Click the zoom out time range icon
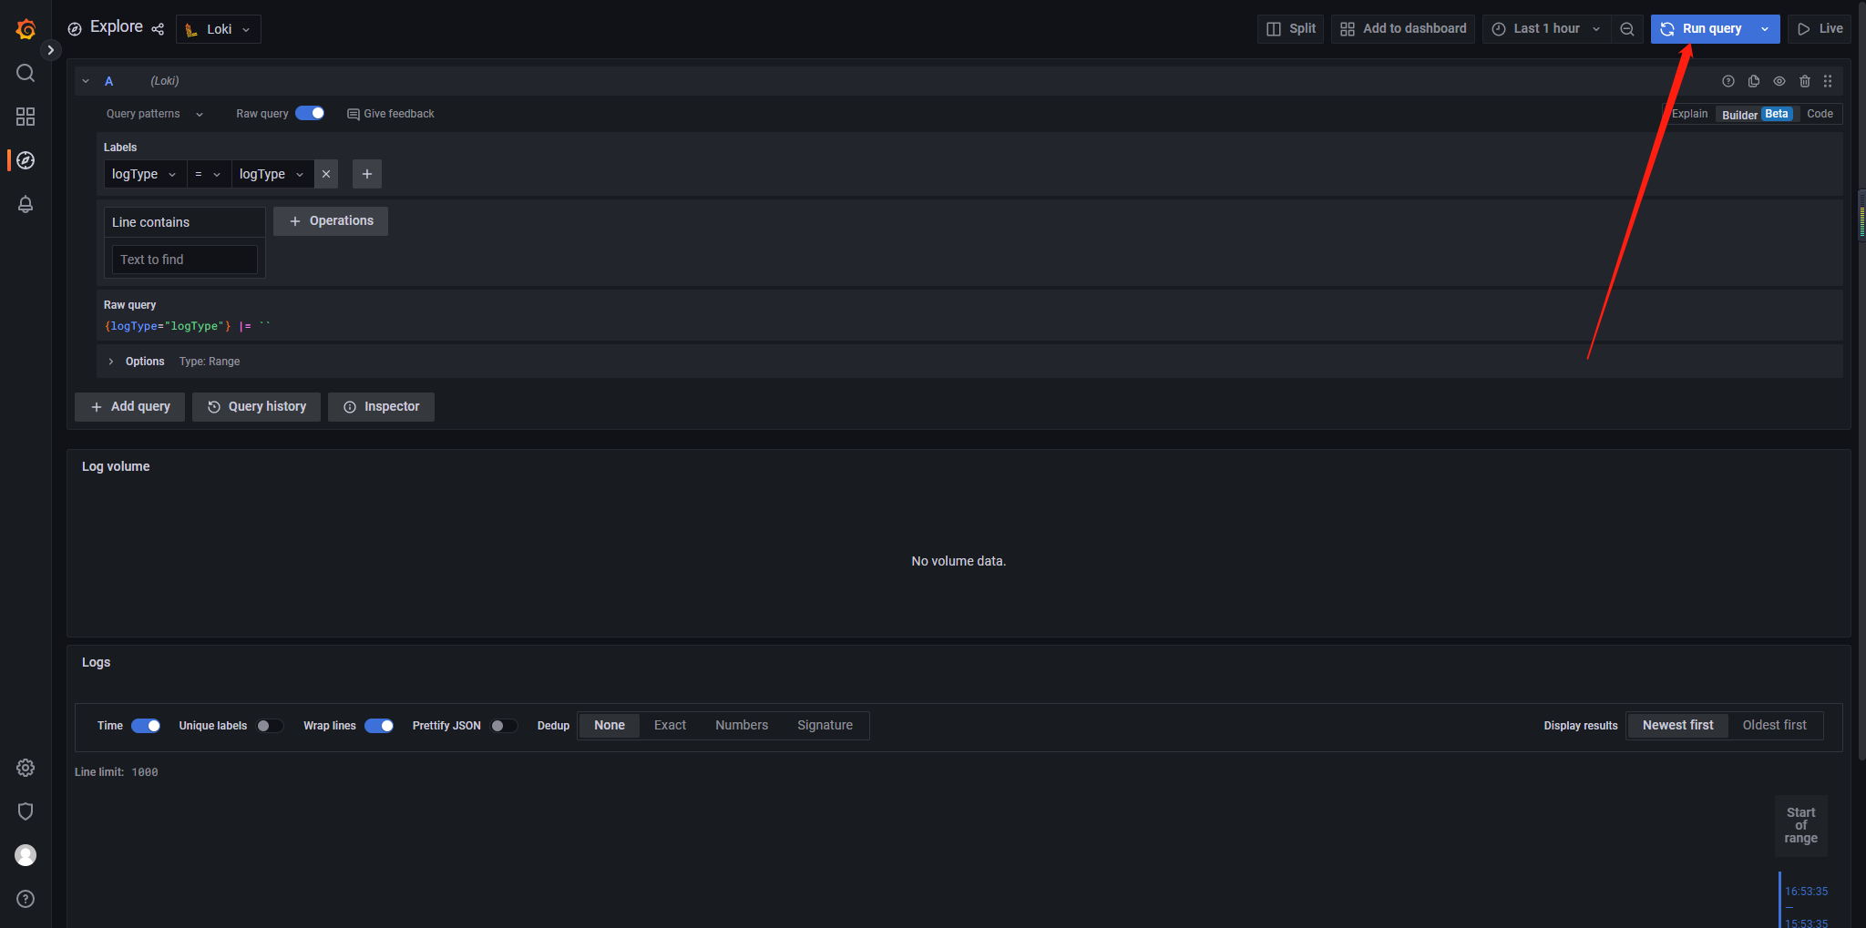 coord(1627,29)
